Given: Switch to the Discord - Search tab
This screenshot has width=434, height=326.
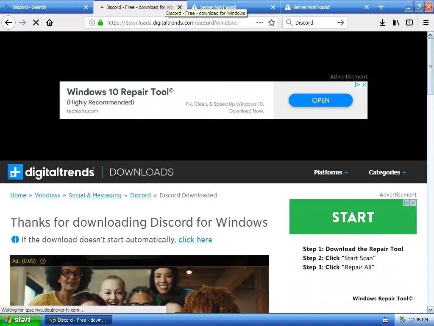Looking at the screenshot, I should click(x=47, y=7).
